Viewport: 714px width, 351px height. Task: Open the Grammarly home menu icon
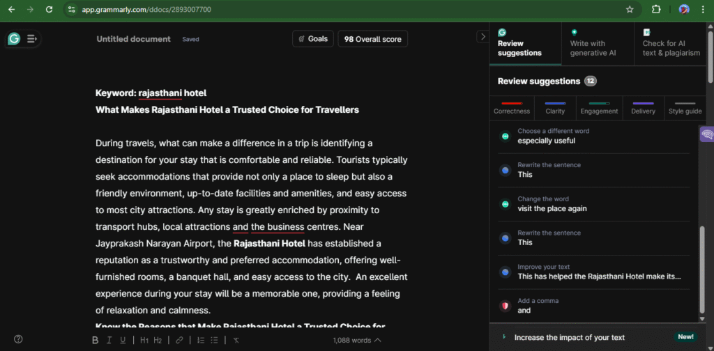[x=14, y=39]
